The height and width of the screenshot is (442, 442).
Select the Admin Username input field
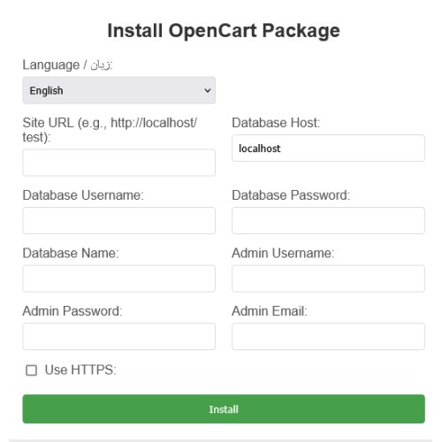(x=328, y=278)
